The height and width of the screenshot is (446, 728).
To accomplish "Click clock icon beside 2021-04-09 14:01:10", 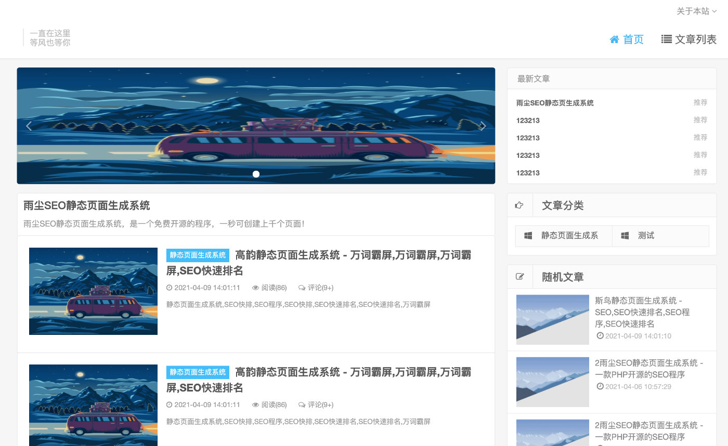I will 600,336.
